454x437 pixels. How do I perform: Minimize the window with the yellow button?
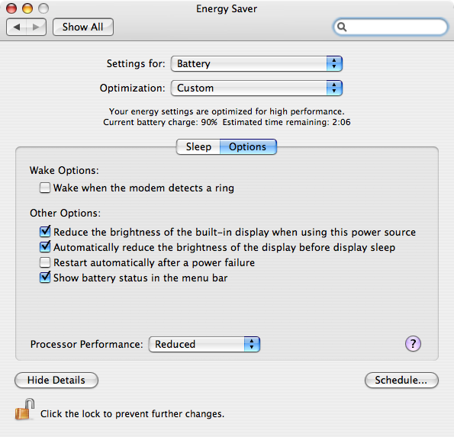point(27,8)
